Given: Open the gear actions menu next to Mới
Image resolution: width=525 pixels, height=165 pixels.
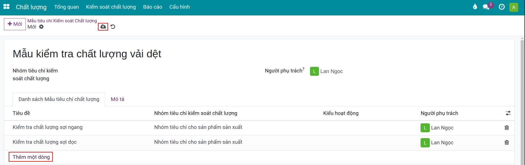Looking at the screenshot, I should 41,27.
